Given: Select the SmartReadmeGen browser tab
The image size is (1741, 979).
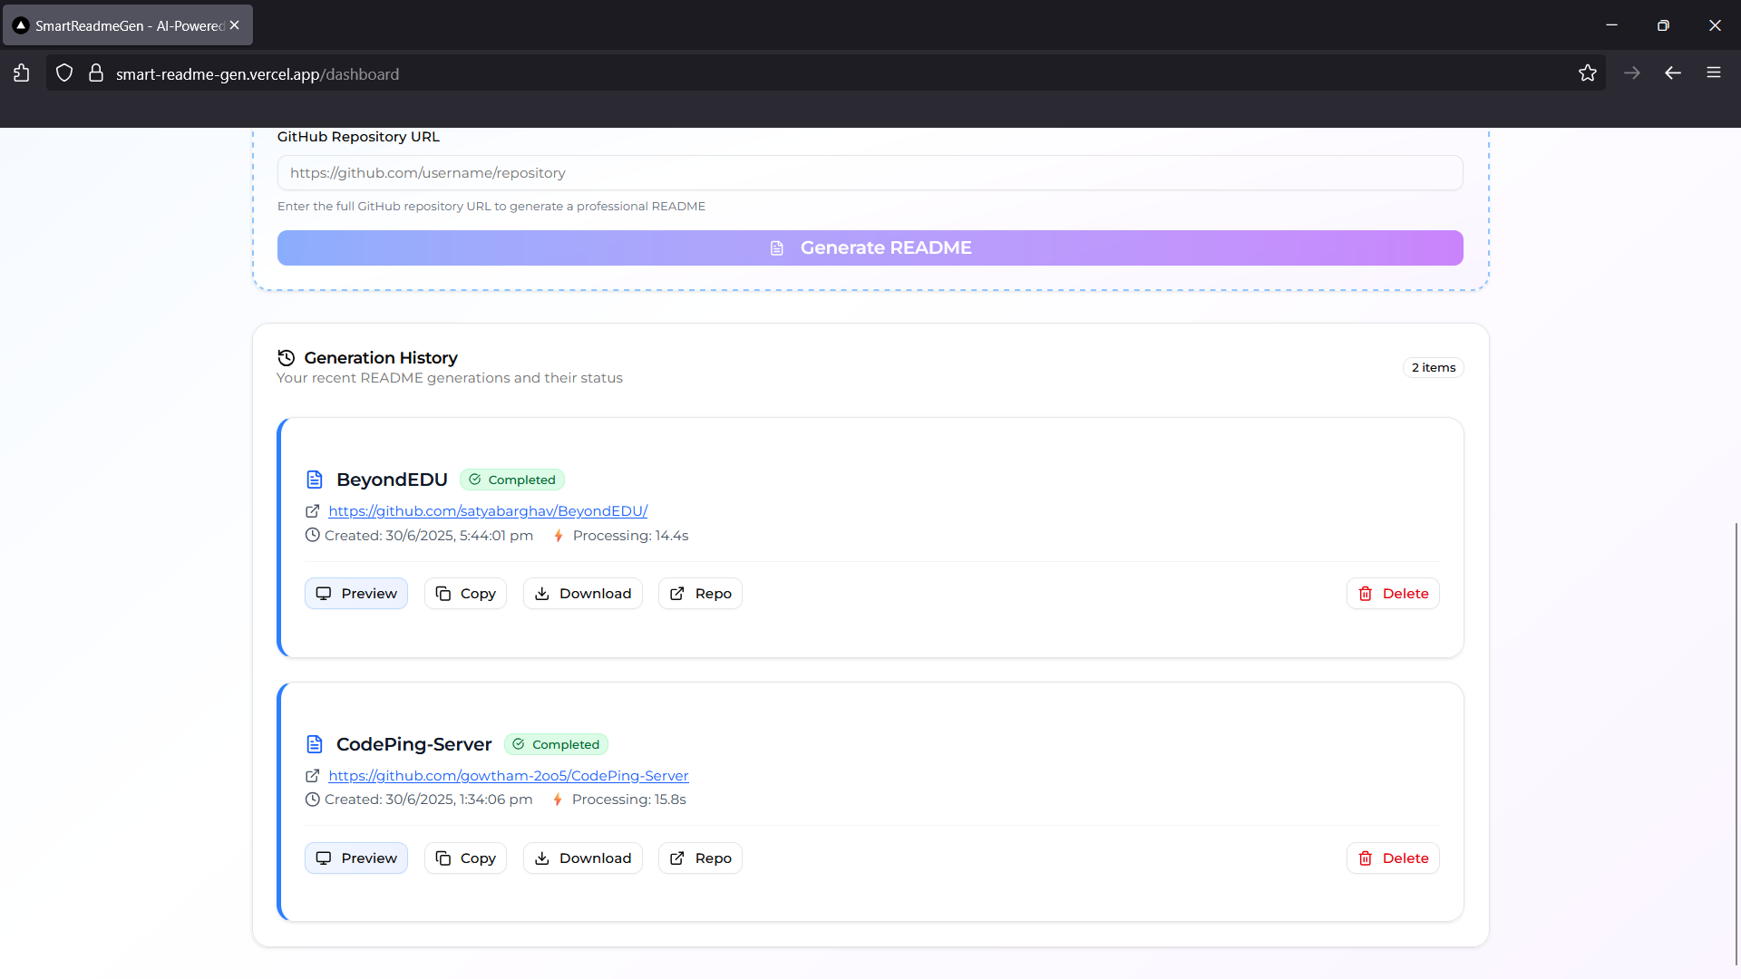Looking at the screenshot, I should (x=127, y=25).
